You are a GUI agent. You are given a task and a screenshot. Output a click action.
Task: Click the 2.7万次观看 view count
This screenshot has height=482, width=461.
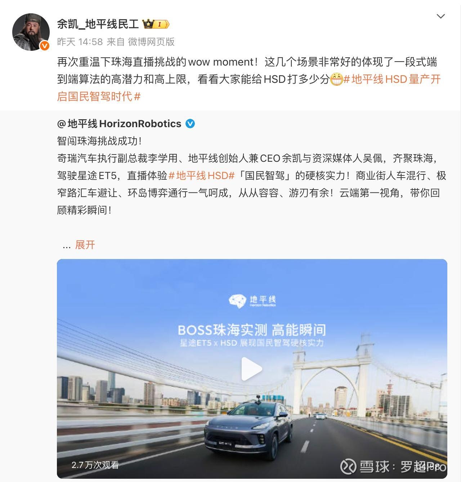click(x=95, y=465)
